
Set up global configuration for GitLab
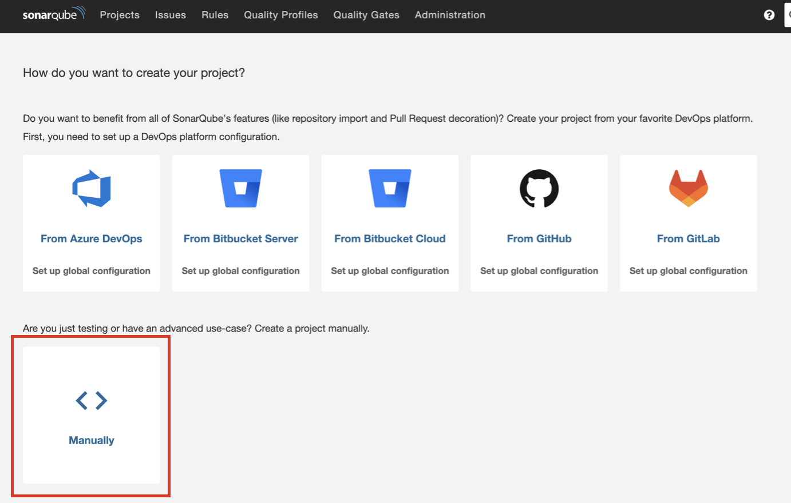click(x=688, y=270)
